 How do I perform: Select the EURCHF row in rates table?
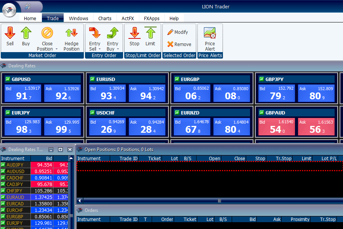tap(34, 210)
